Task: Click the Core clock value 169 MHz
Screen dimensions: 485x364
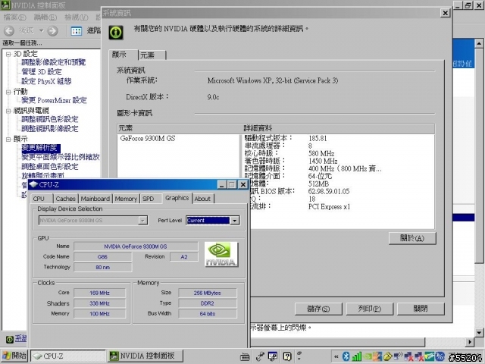Action: 99,293
